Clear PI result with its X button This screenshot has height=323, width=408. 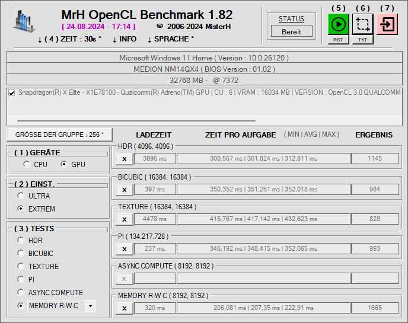[x=125, y=249]
